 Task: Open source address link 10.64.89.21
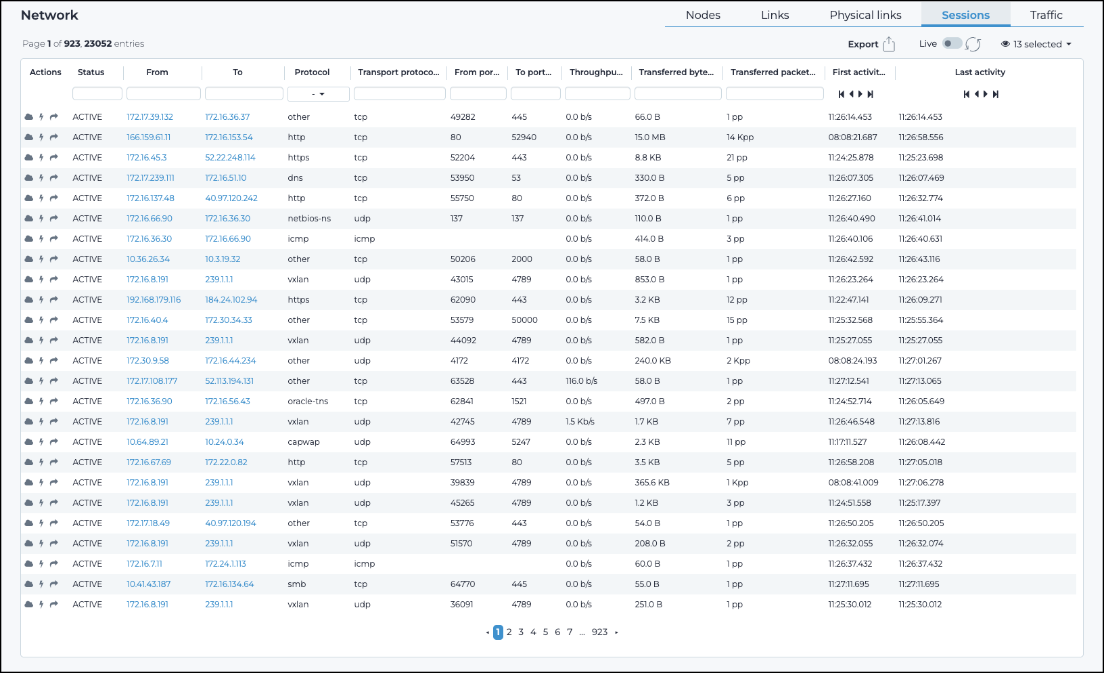click(x=147, y=442)
